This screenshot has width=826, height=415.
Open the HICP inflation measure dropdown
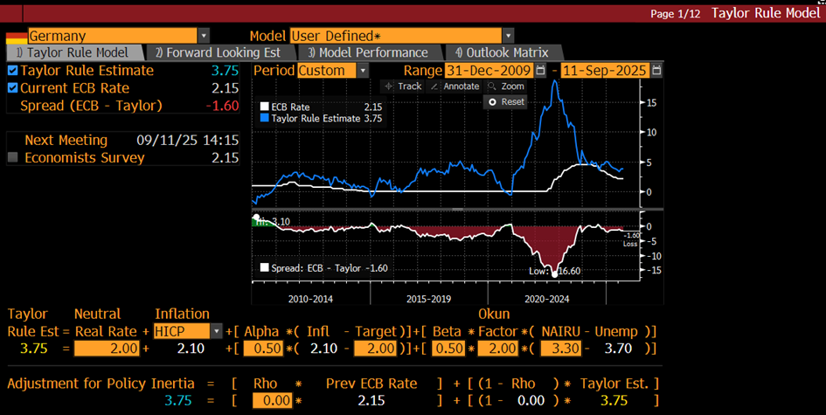click(216, 331)
